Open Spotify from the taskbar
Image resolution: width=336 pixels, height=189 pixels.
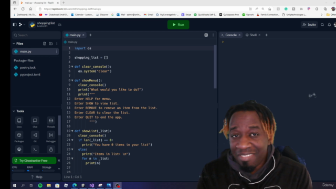click(x=40, y=185)
